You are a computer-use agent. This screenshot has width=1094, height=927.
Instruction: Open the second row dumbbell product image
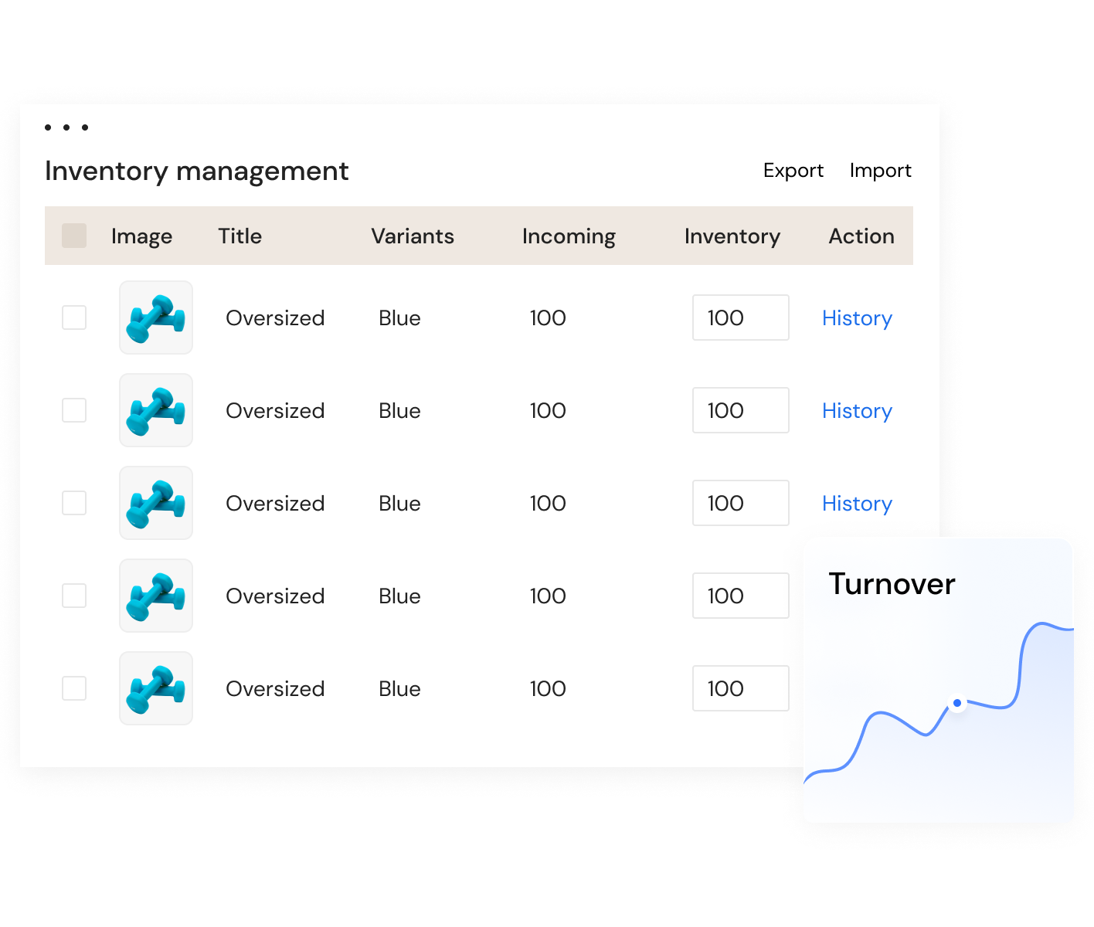(156, 410)
